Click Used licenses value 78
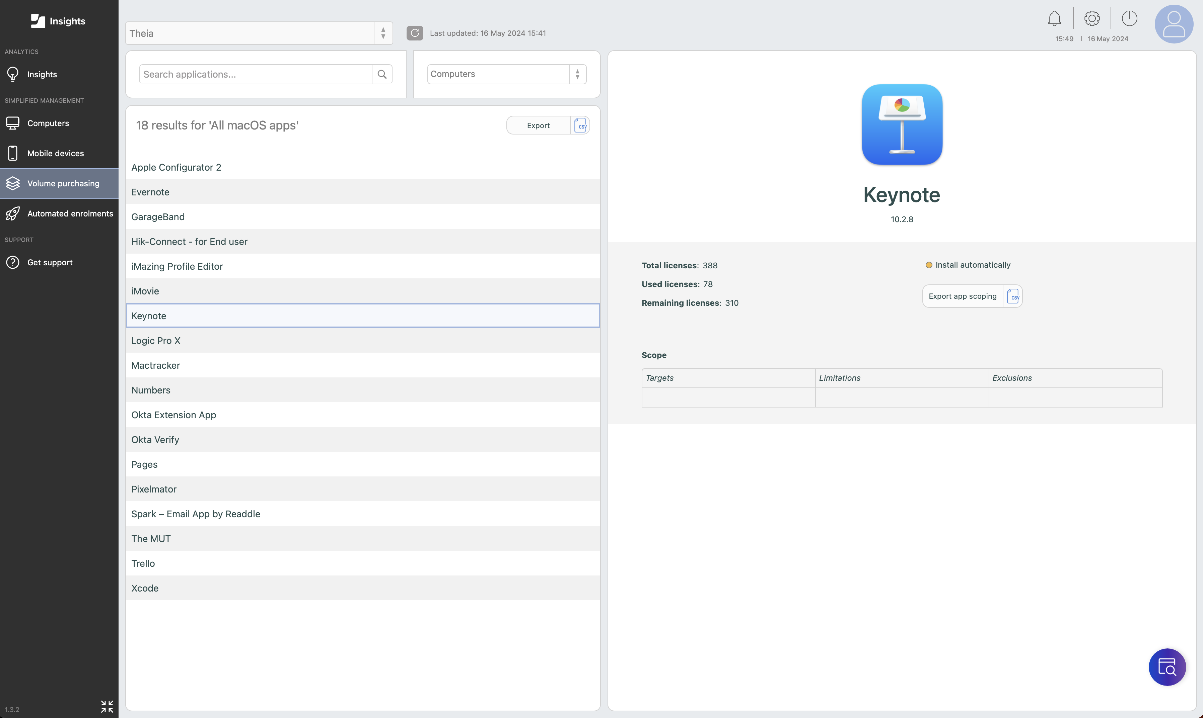1203x718 pixels. coord(708,284)
